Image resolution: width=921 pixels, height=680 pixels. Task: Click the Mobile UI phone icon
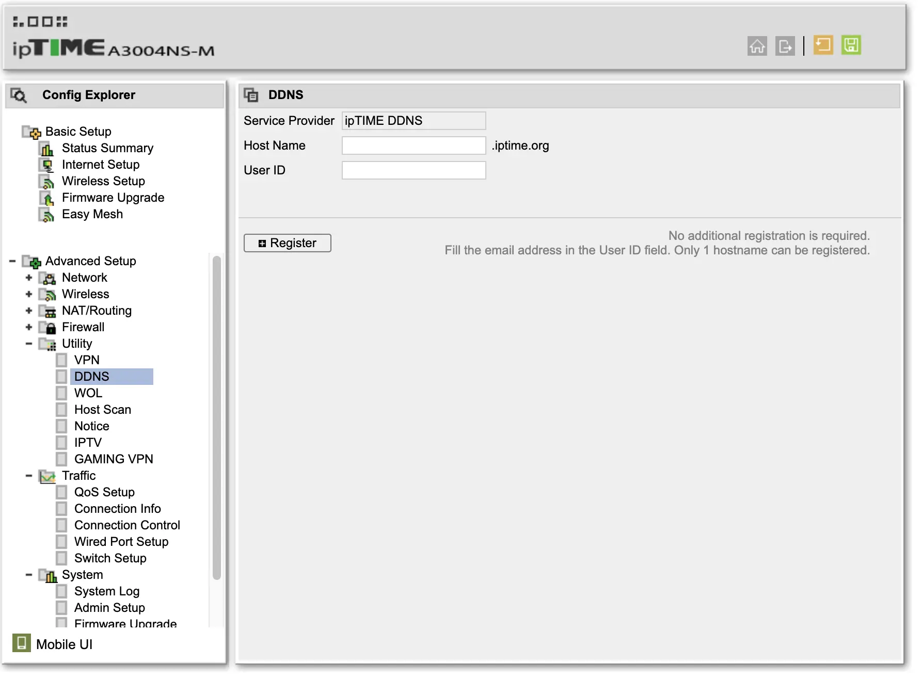[21, 643]
